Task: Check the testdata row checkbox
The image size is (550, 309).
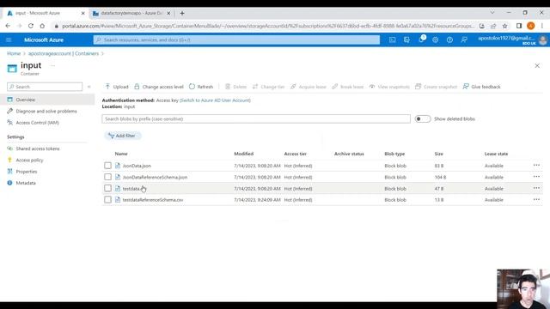Action: tap(107, 189)
